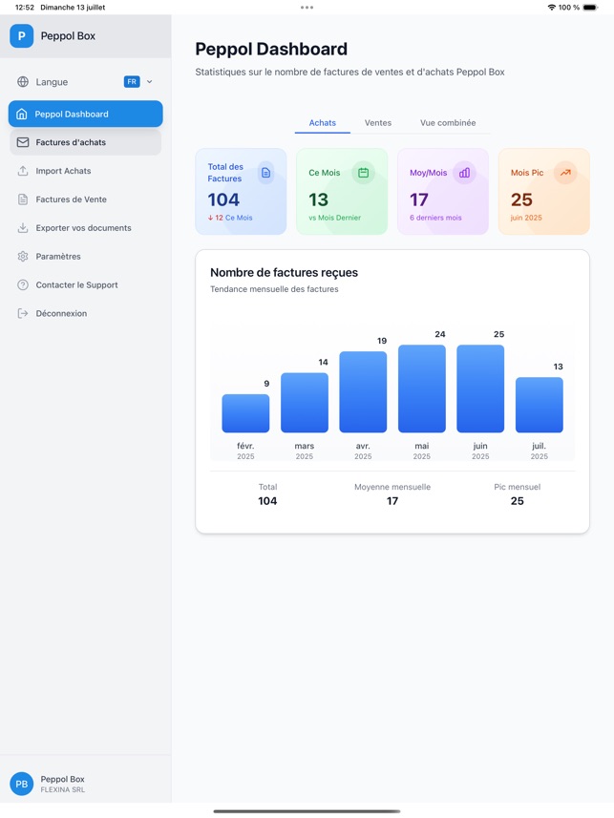Switch to the Vue combinée tab
Screen dimensions: 614x818
[448, 123]
